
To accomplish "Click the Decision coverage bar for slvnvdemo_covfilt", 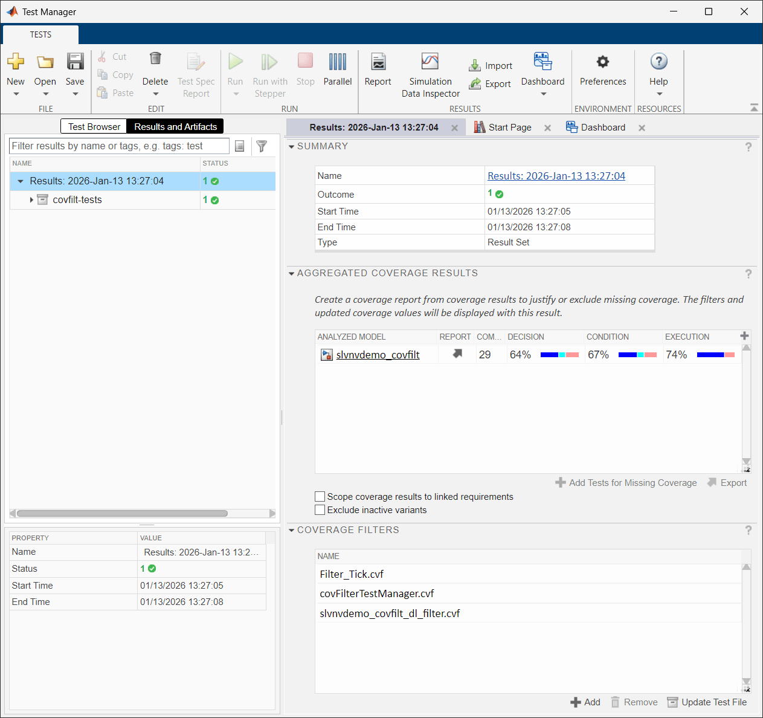I will (559, 355).
